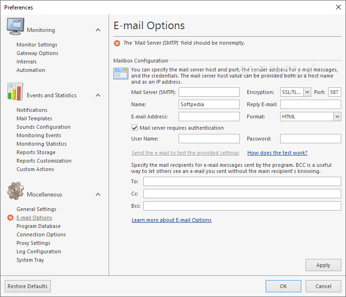The width and height of the screenshot is (346, 297).
Task: Click the red error icon beside E-mail Options
Action: pyautogui.click(x=10, y=218)
